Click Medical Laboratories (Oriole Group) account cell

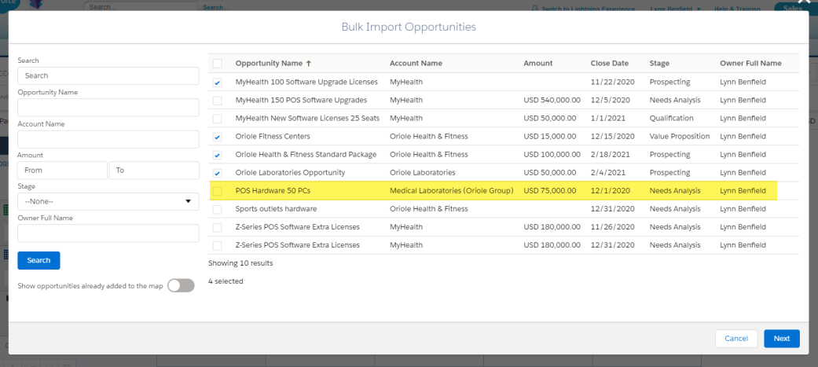pyautogui.click(x=451, y=190)
